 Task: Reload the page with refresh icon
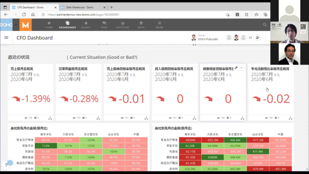click(x=24, y=15)
